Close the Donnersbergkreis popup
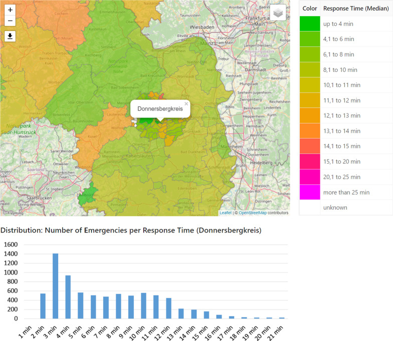Image resolution: width=393 pixels, height=341 pixels. click(x=186, y=104)
